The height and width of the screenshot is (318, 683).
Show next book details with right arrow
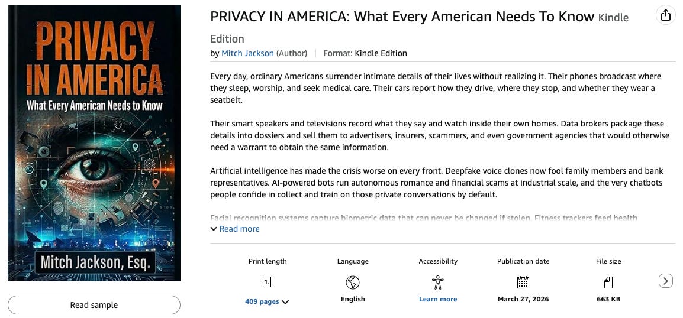[x=666, y=281]
